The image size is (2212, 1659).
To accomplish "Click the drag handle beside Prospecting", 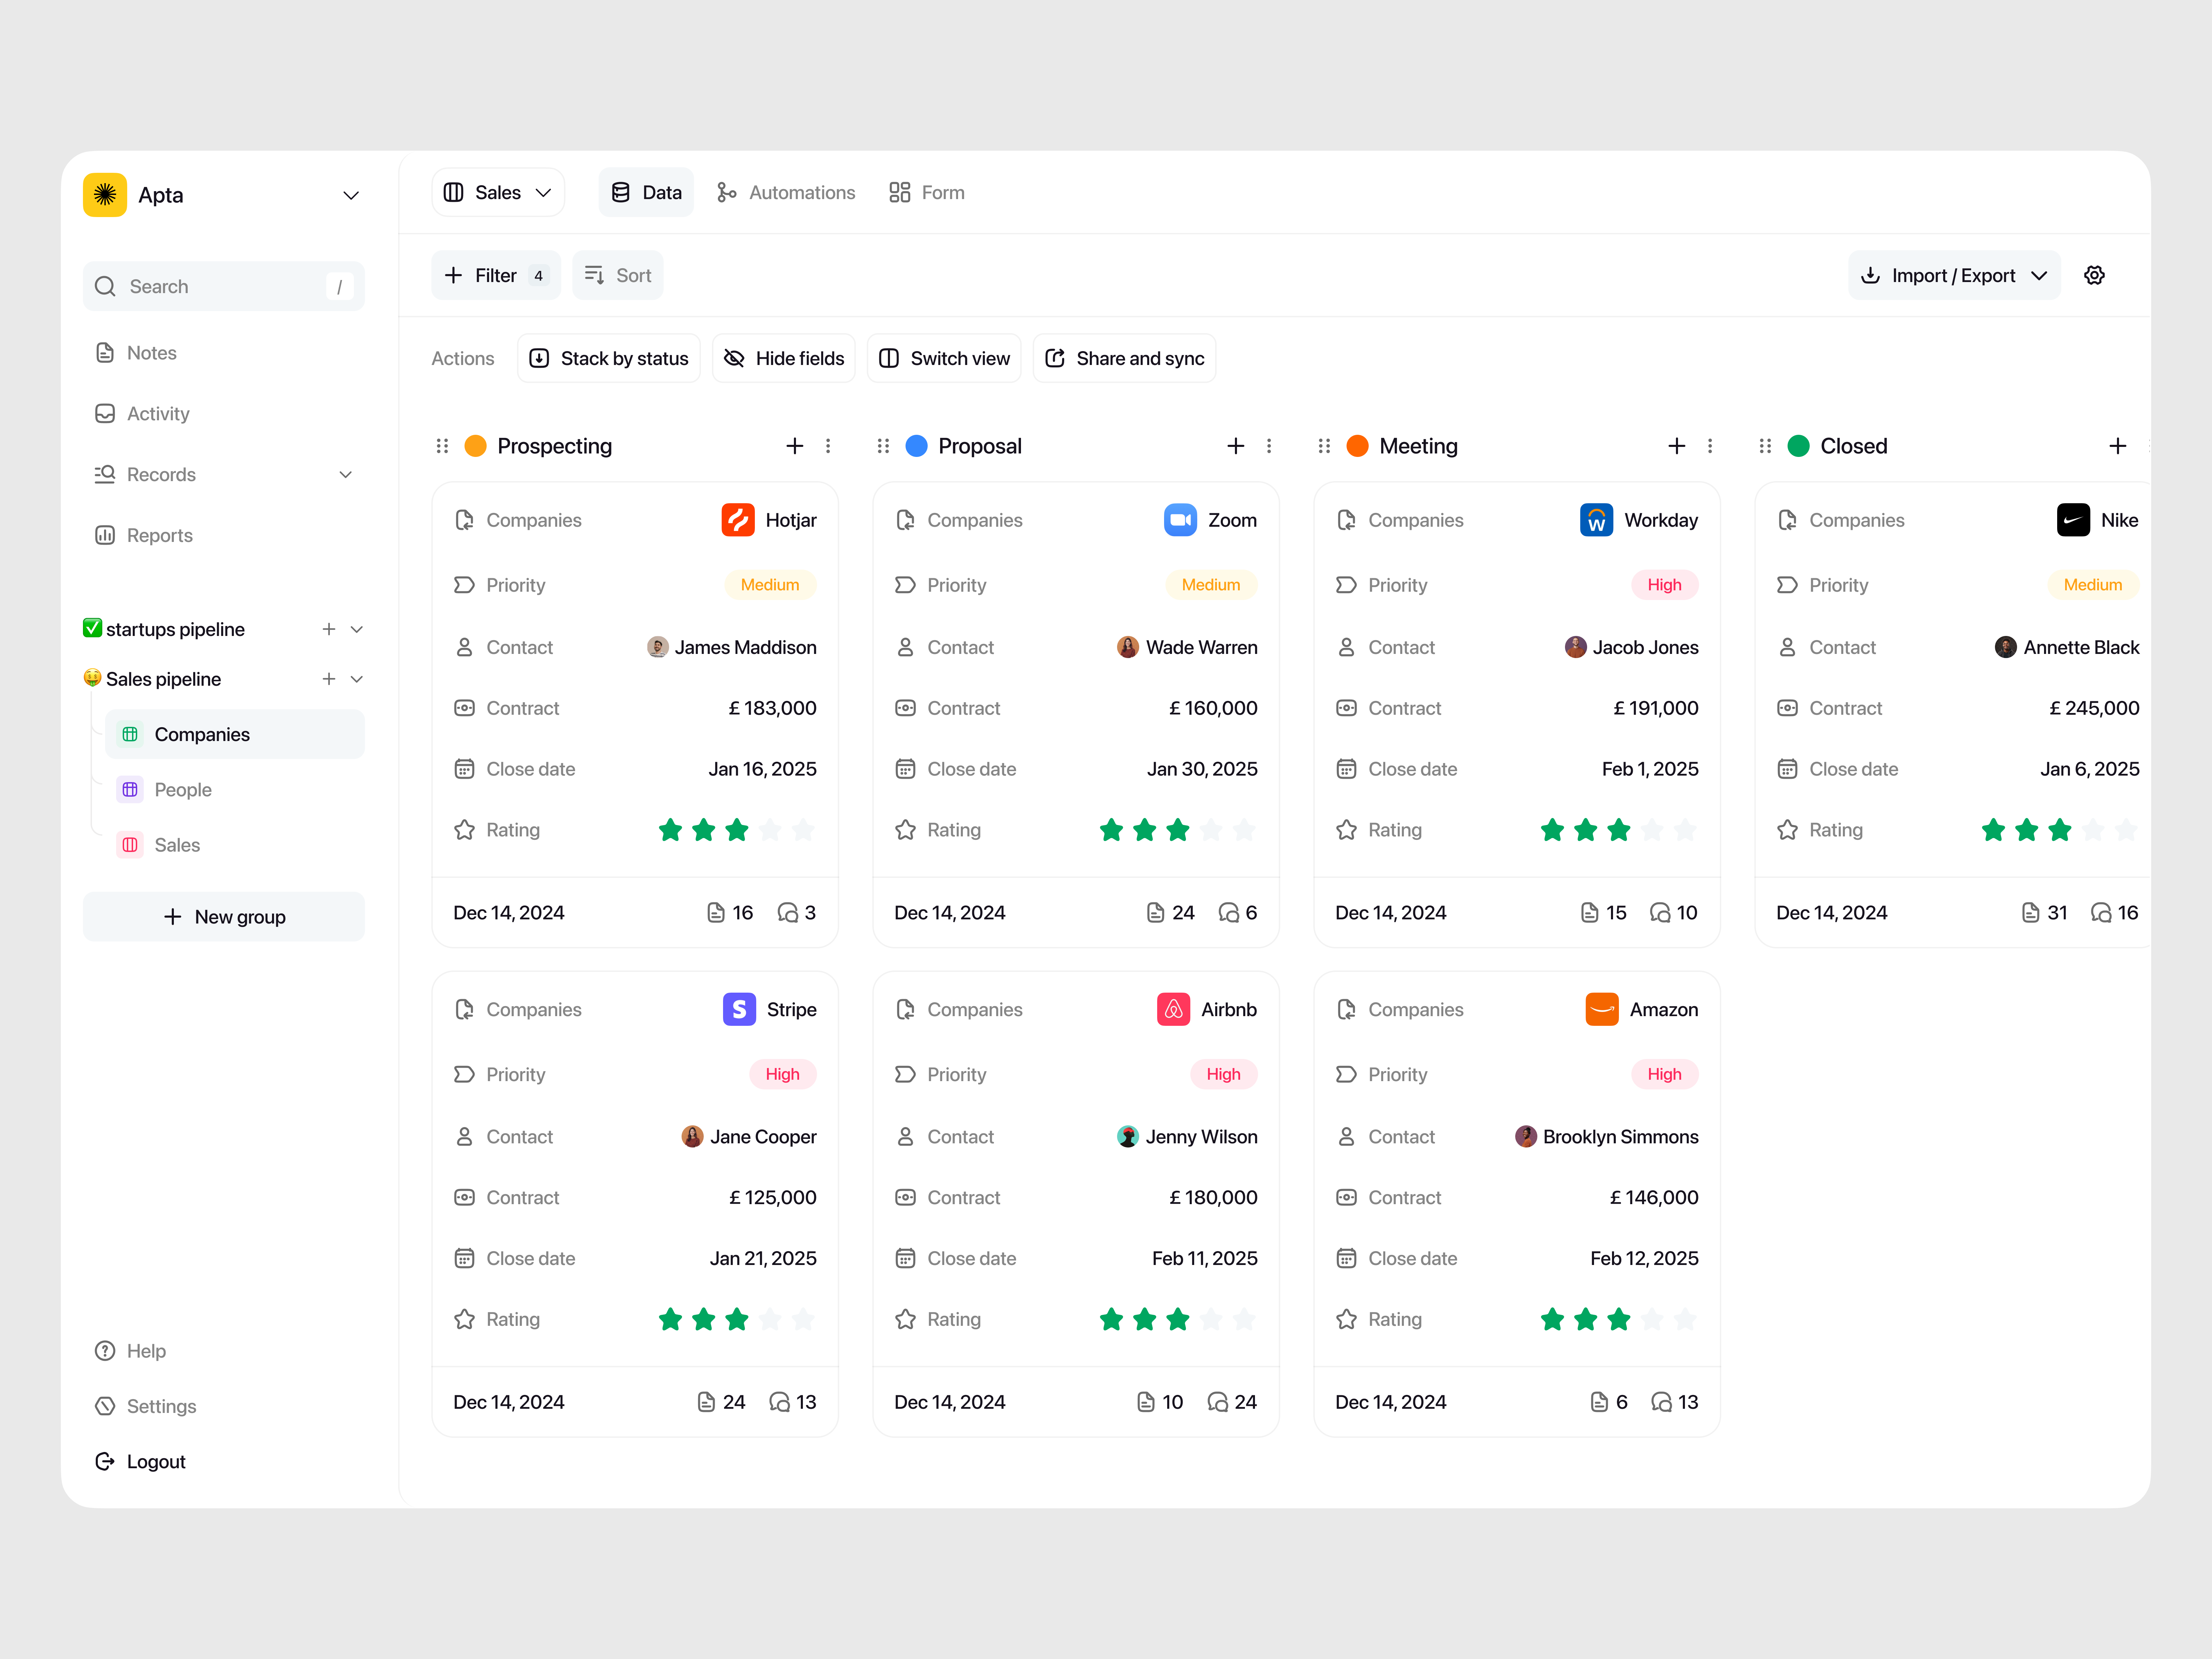I will 442,446.
